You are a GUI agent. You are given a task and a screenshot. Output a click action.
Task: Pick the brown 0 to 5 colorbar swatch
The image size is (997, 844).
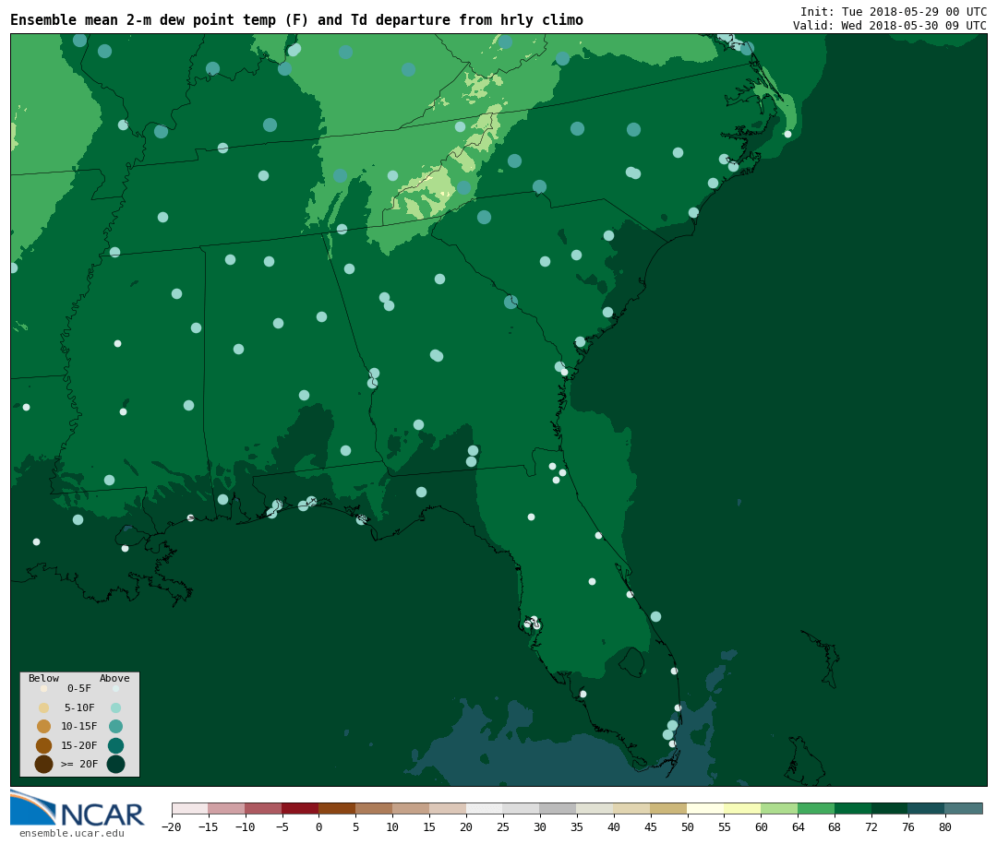click(x=337, y=809)
